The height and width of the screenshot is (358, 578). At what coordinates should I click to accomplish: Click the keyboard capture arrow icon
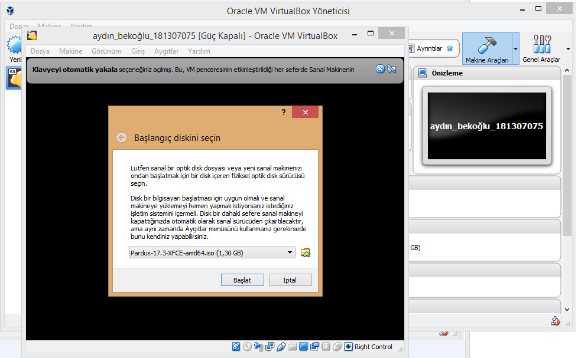point(348,347)
